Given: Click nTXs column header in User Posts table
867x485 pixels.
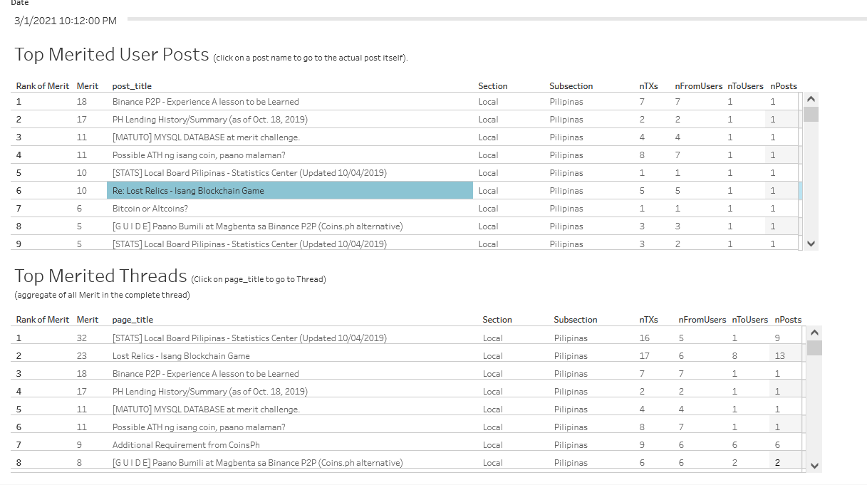Looking at the screenshot, I should click(648, 86).
